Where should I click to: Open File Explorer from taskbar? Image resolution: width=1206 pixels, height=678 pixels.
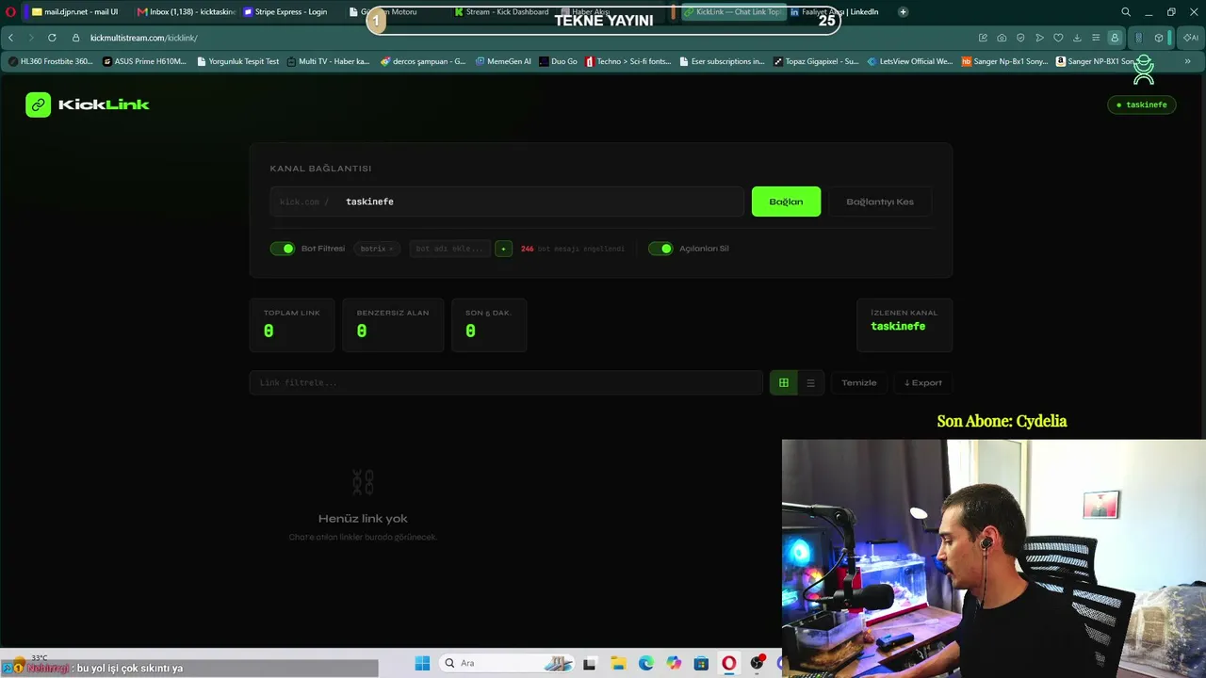[618, 663]
